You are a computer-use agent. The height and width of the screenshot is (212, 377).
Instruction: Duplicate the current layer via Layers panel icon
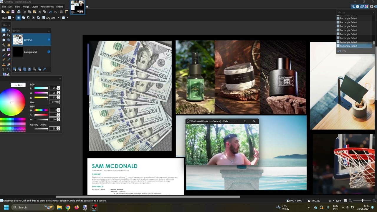[24, 69]
